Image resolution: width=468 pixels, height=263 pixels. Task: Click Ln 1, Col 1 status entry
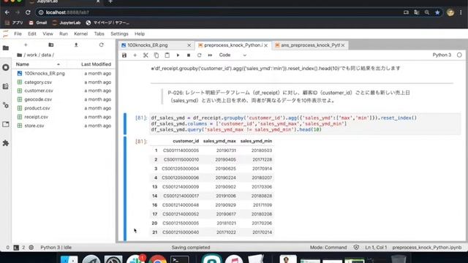[x=376, y=248]
